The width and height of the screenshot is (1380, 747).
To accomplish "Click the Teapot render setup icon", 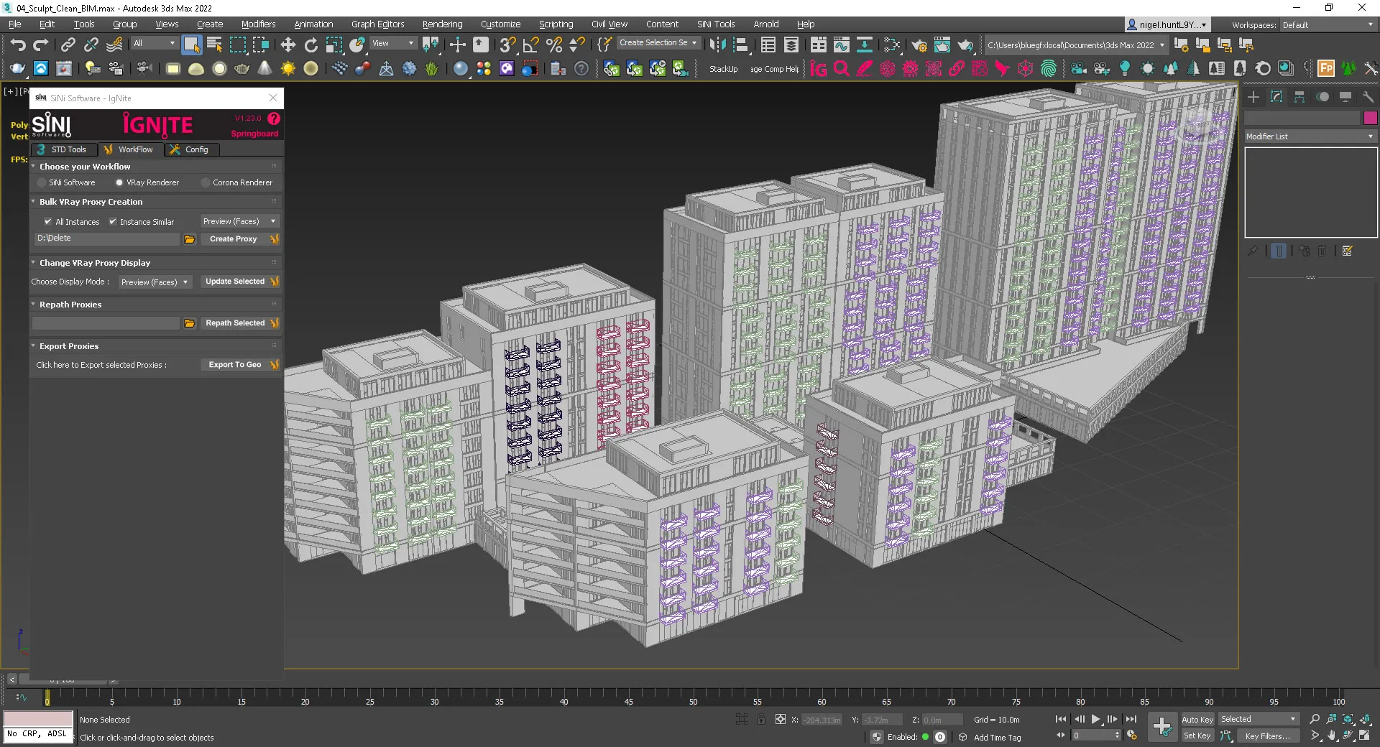I will [919, 45].
